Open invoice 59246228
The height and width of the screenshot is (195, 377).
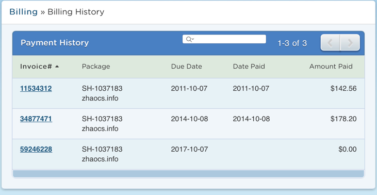click(x=36, y=150)
